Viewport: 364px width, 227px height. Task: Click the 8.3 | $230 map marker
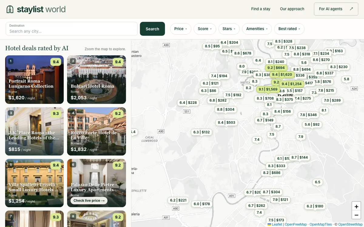pyautogui.click(x=339, y=67)
